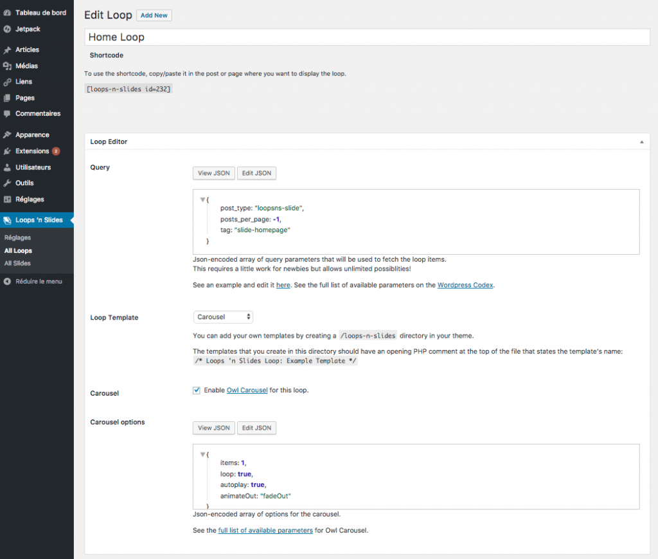Viewport: 658px width, 559px height.
Task: Open Extensions plugin icon
Action: (x=7, y=151)
